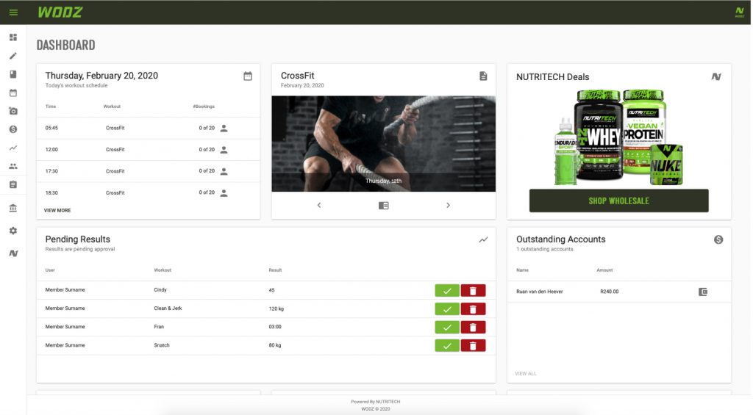Select the 05:45 time cell
Image resolution: width=753 pixels, height=415 pixels.
pyautogui.click(x=51, y=128)
